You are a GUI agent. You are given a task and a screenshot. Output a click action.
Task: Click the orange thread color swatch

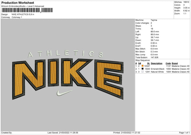tap(143, 66)
